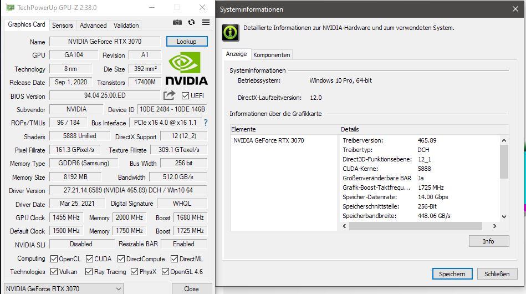The width and height of the screenshot is (526, 294).
Task: Click the Speicherbandbreite value 448.06 GB/s
Action: pos(434,216)
